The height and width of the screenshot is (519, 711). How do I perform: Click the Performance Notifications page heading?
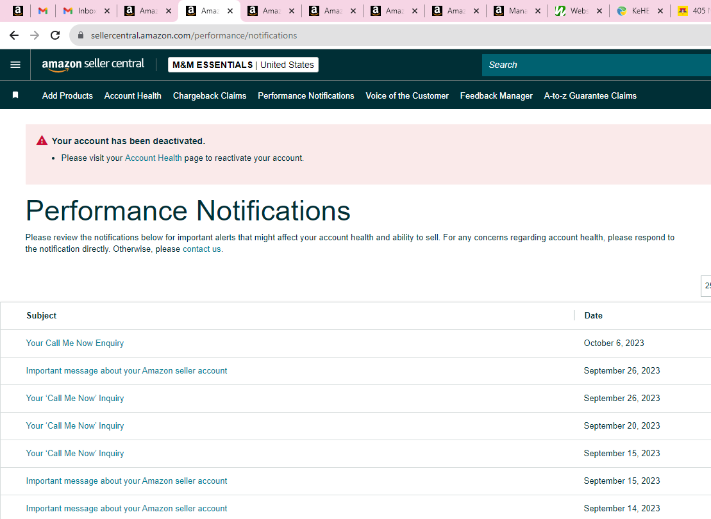(188, 211)
